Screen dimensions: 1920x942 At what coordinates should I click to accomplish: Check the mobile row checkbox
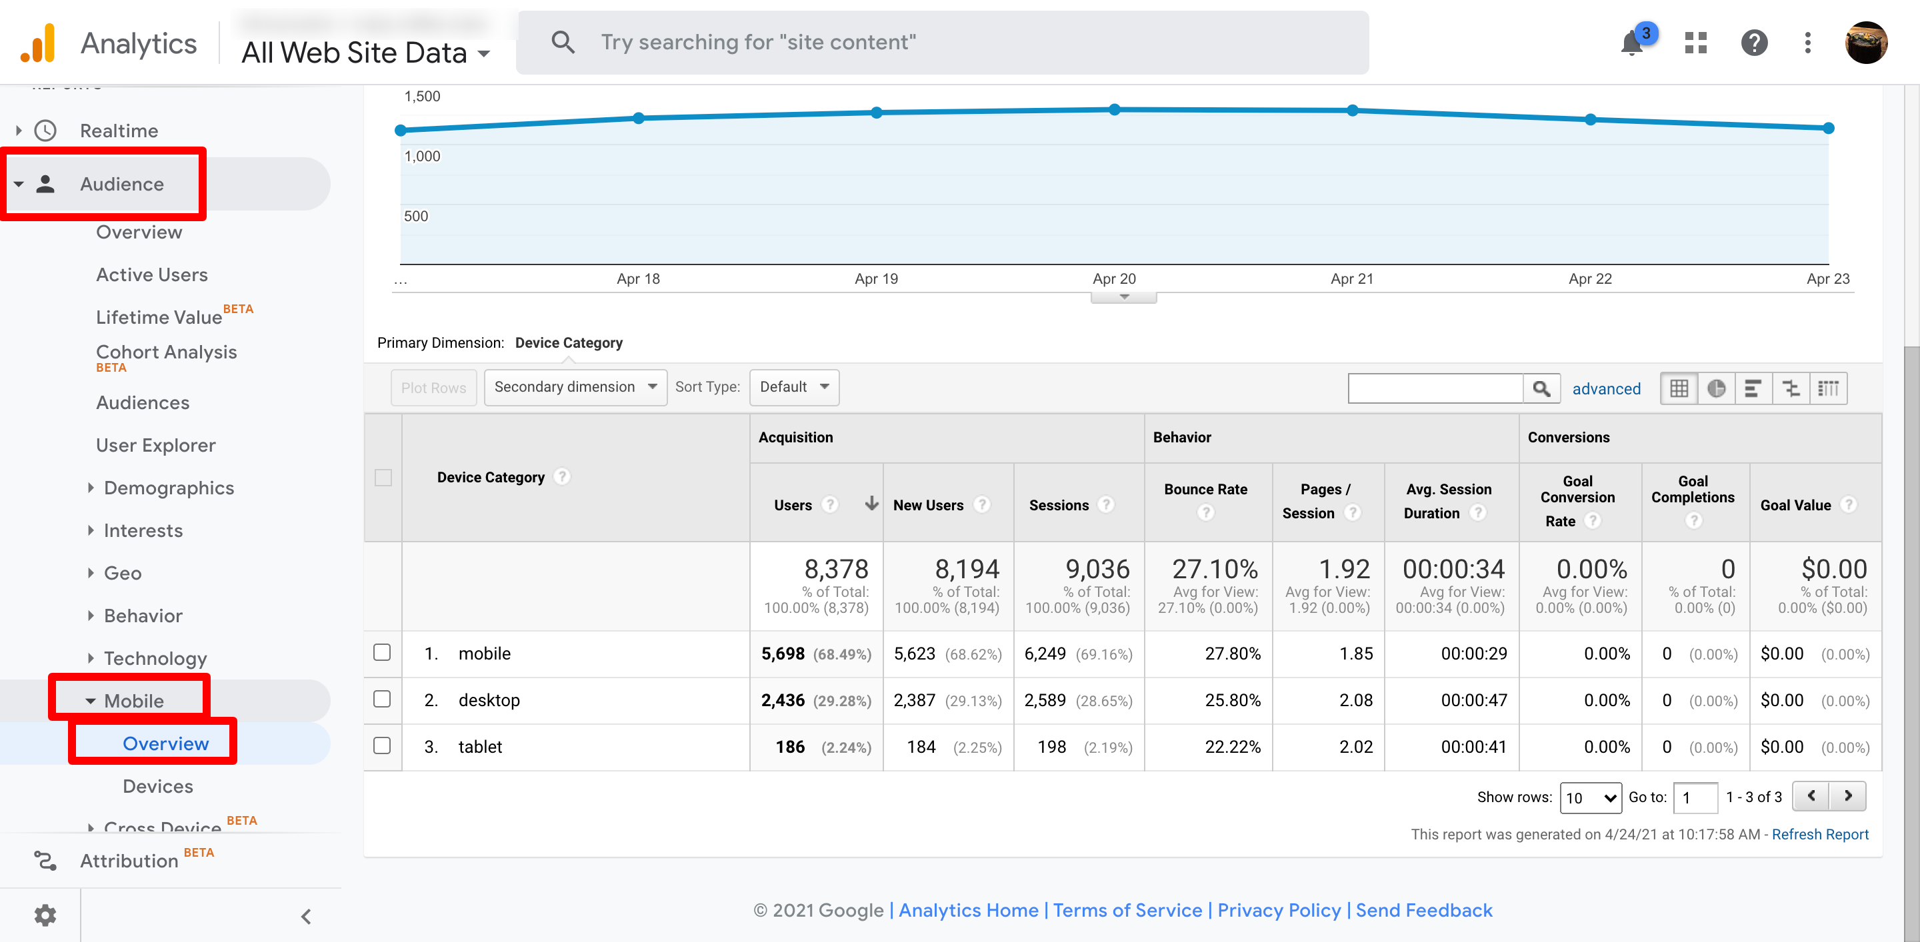[381, 652]
